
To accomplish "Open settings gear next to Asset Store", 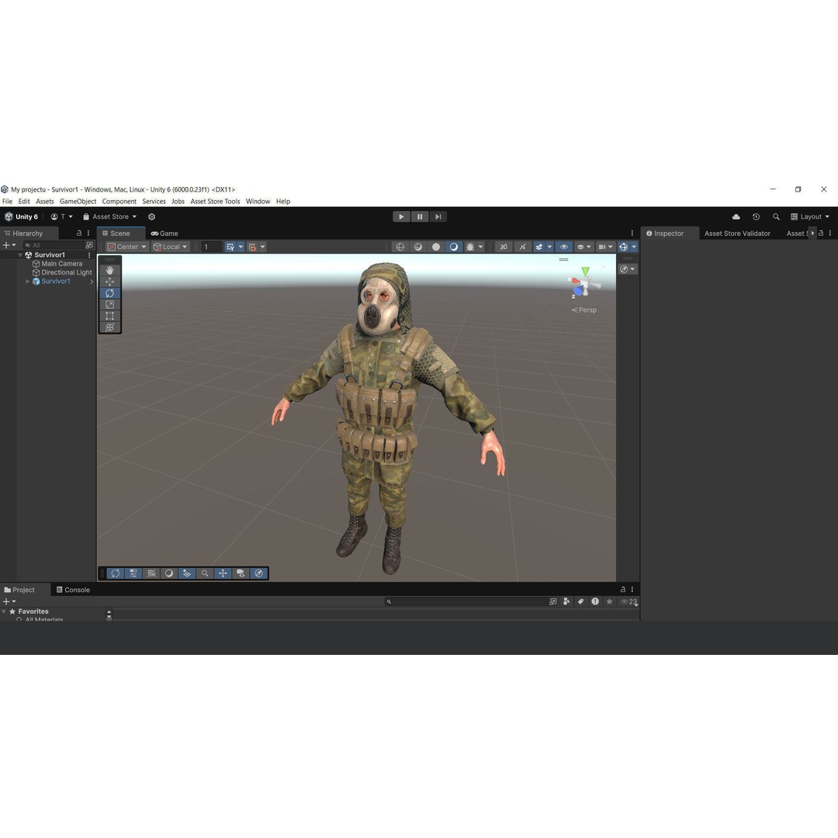I will [152, 216].
